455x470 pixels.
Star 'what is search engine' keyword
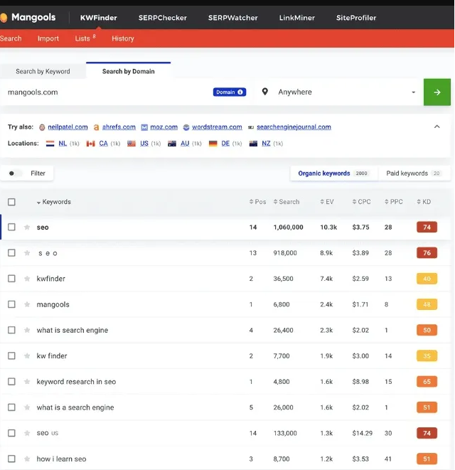pyautogui.click(x=27, y=331)
